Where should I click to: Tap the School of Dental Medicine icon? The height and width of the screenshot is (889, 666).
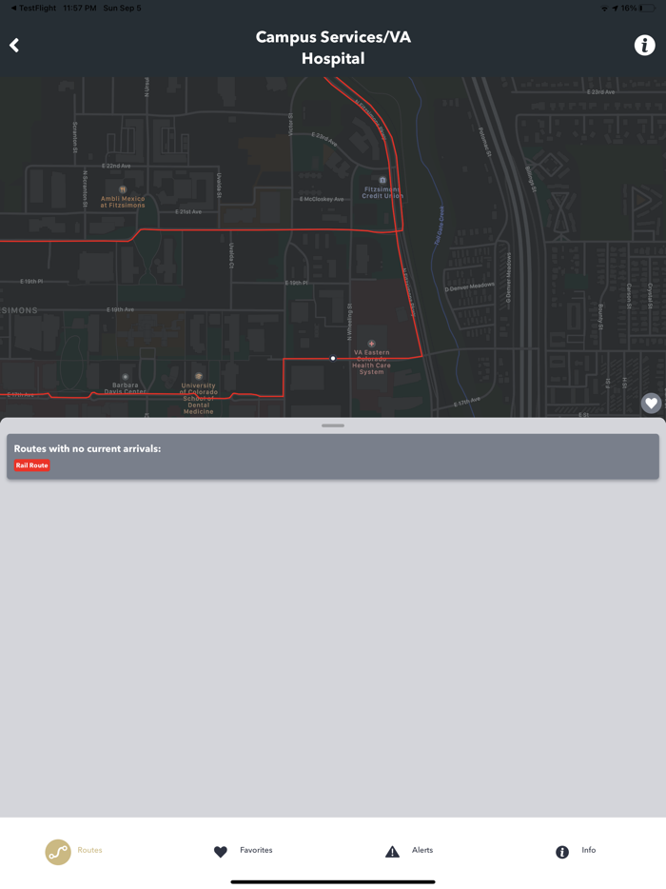point(199,377)
